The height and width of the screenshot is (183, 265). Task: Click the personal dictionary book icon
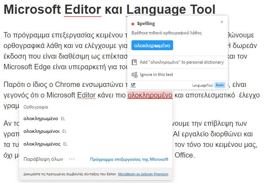pyautogui.click(x=134, y=62)
